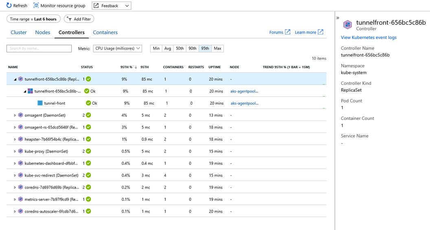Click the heapster controller icon

(x=21, y=139)
